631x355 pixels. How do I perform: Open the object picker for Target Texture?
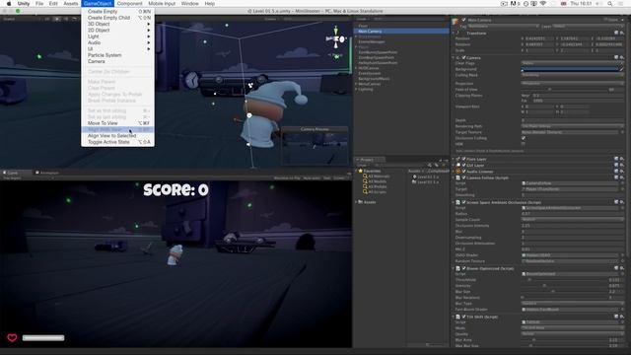pos(622,132)
